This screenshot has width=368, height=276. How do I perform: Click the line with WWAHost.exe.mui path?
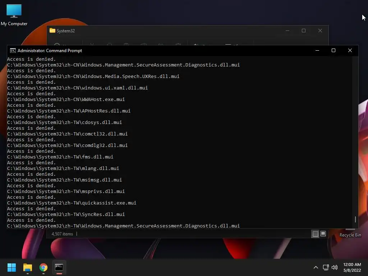66,99
